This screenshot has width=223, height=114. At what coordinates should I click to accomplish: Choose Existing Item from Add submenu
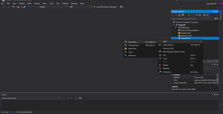pyautogui.click(x=141, y=45)
